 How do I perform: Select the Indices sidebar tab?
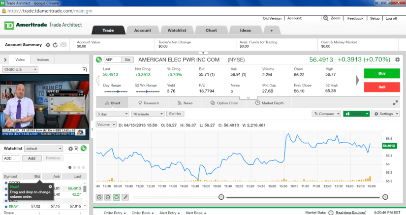click(43, 60)
